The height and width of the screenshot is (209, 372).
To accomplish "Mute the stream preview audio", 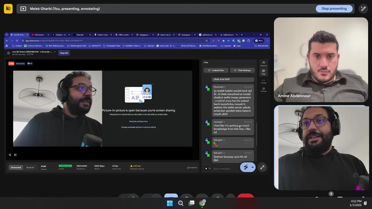I will click(x=10, y=155).
